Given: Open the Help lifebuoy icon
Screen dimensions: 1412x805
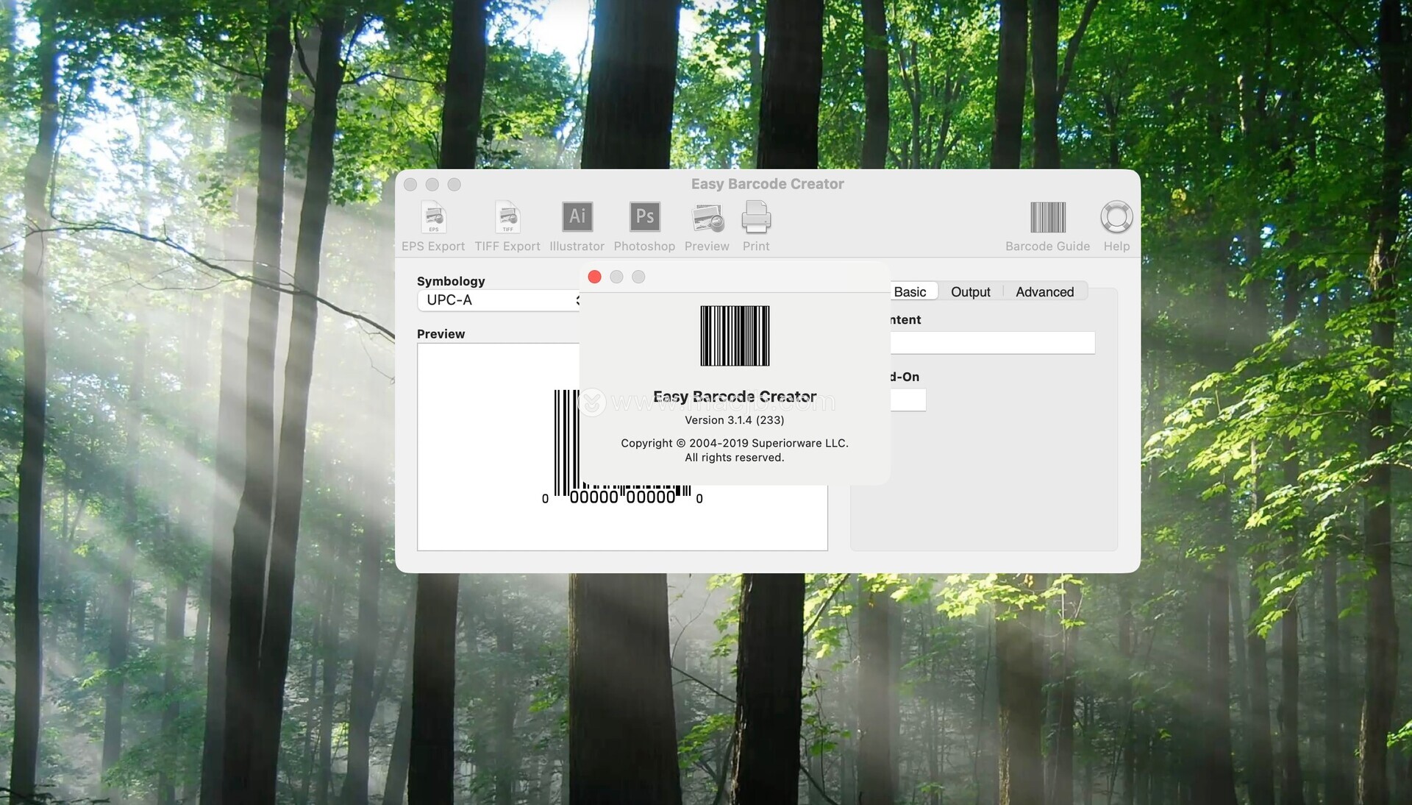Looking at the screenshot, I should coord(1116,218).
